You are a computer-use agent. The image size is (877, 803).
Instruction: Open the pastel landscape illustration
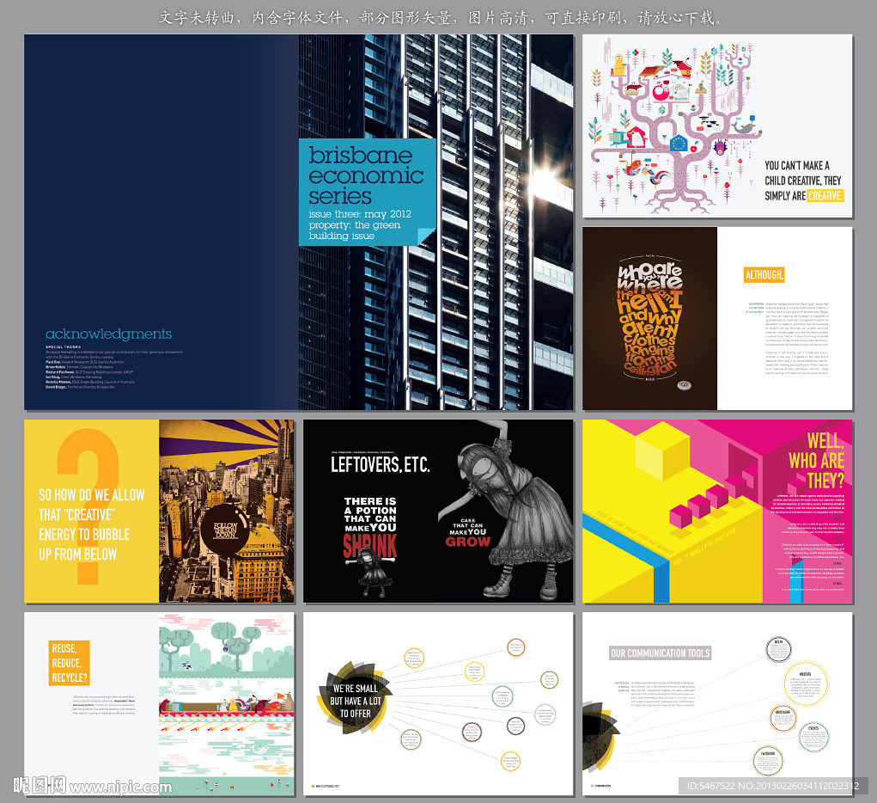tap(227, 704)
